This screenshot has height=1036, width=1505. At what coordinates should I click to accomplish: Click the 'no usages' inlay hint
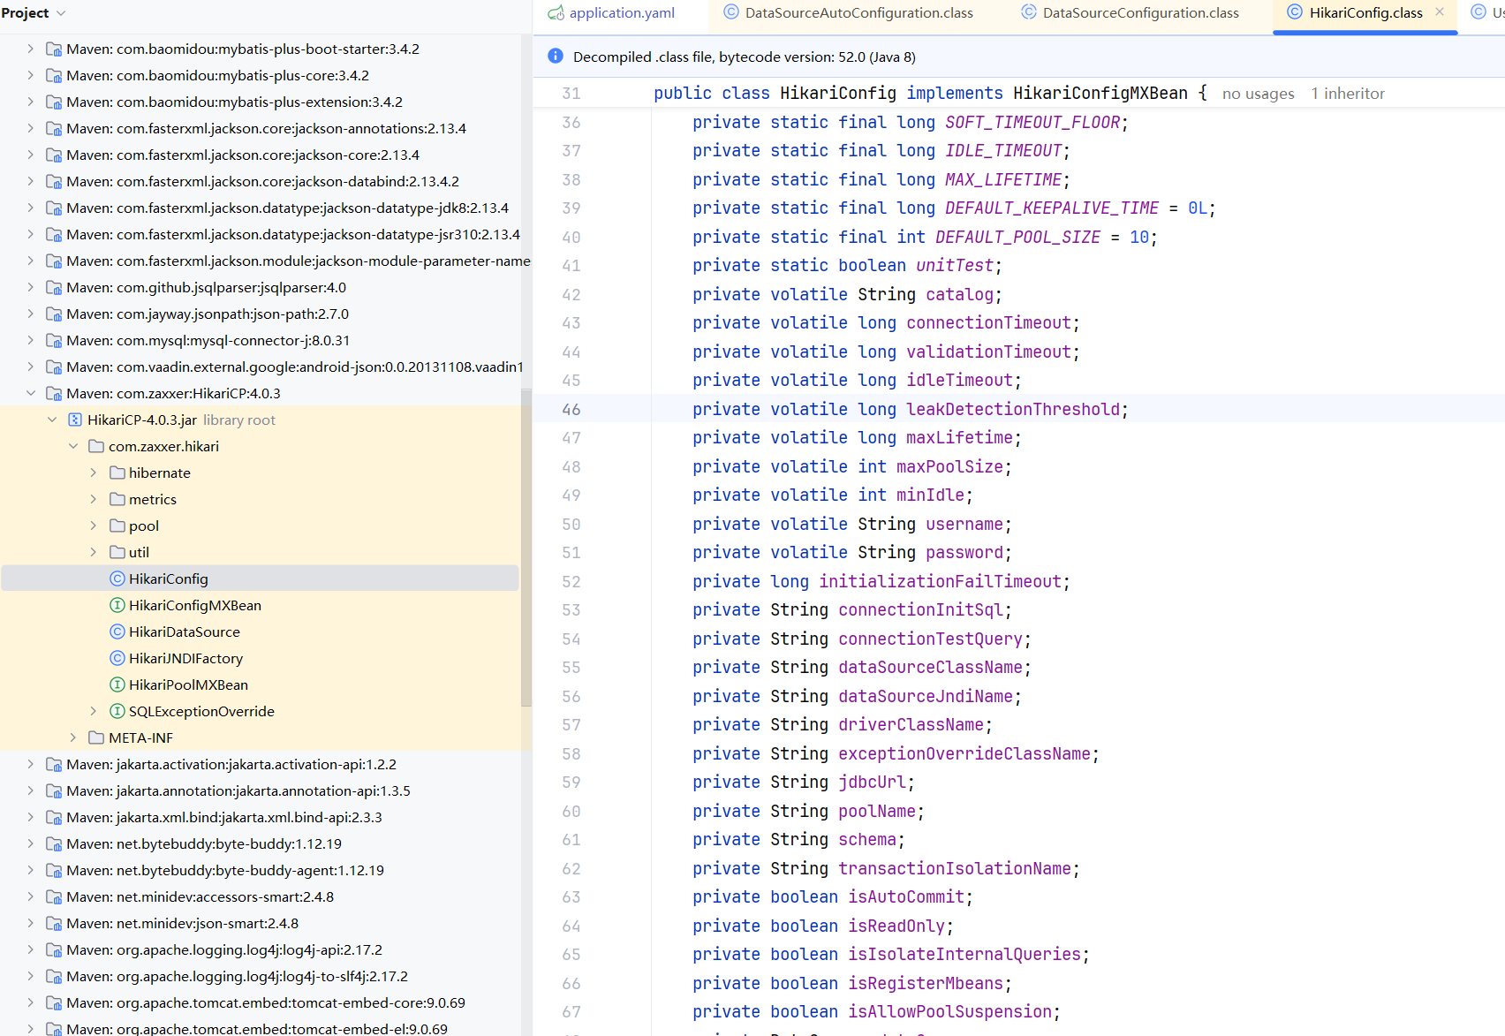tap(1258, 94)
